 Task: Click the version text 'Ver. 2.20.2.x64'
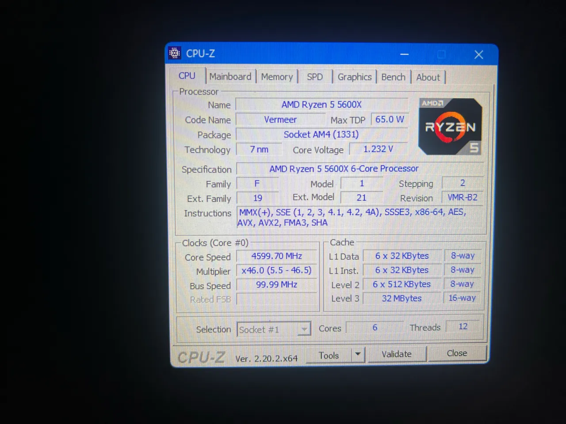266,359
